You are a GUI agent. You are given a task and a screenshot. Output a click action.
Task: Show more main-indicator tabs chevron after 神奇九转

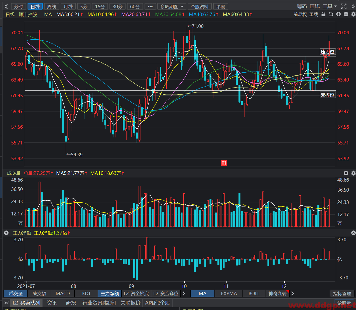pyautogui.click(x=292, y=293)
